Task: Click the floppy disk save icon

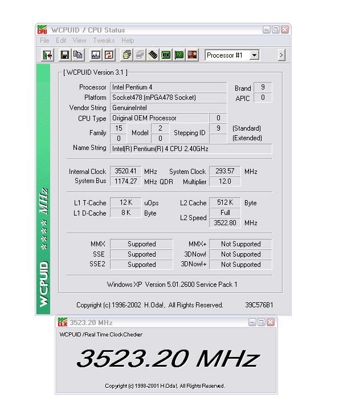Action: (x=65, y=55)
